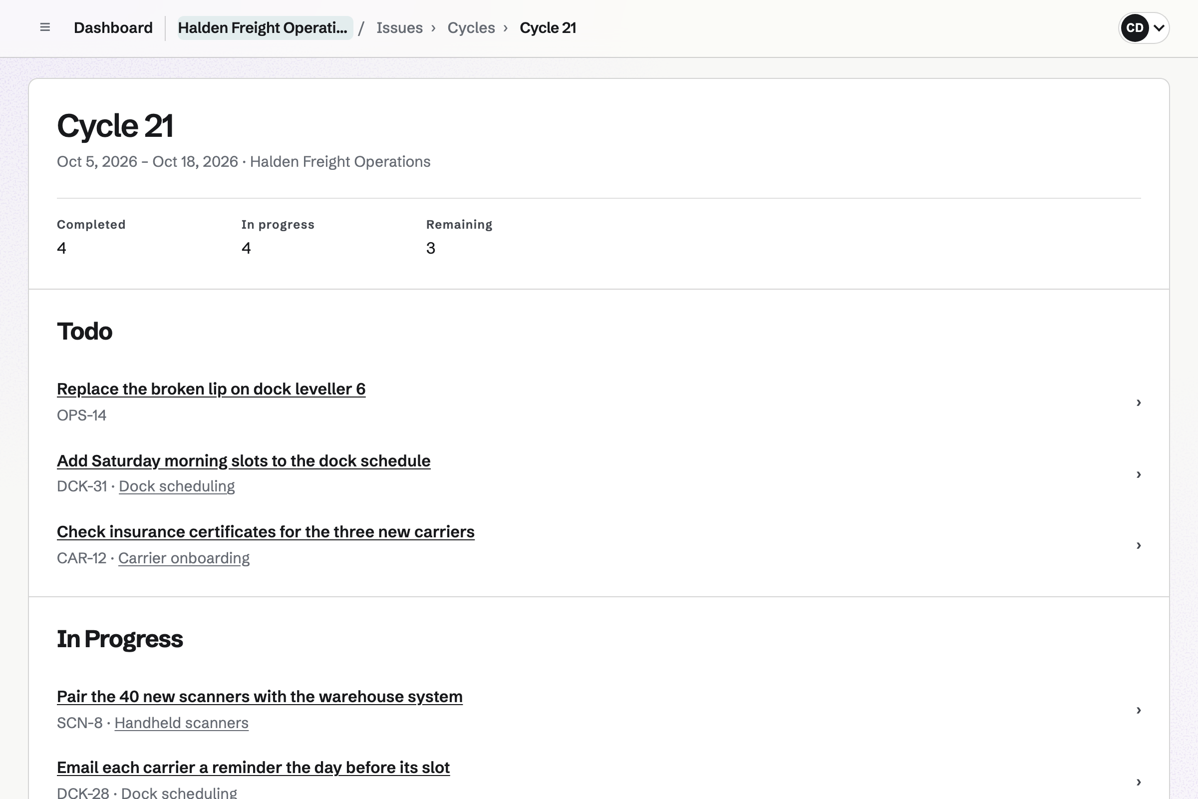Click the Todo section heading
Viewport: 1198px width, 799px height.
[x=84, y=331]
